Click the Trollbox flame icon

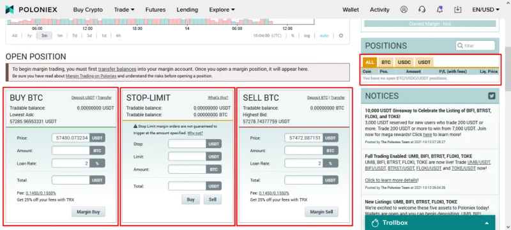point(375,223)
